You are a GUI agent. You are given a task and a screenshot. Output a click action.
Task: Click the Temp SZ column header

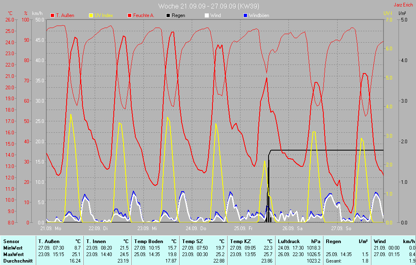192,241
